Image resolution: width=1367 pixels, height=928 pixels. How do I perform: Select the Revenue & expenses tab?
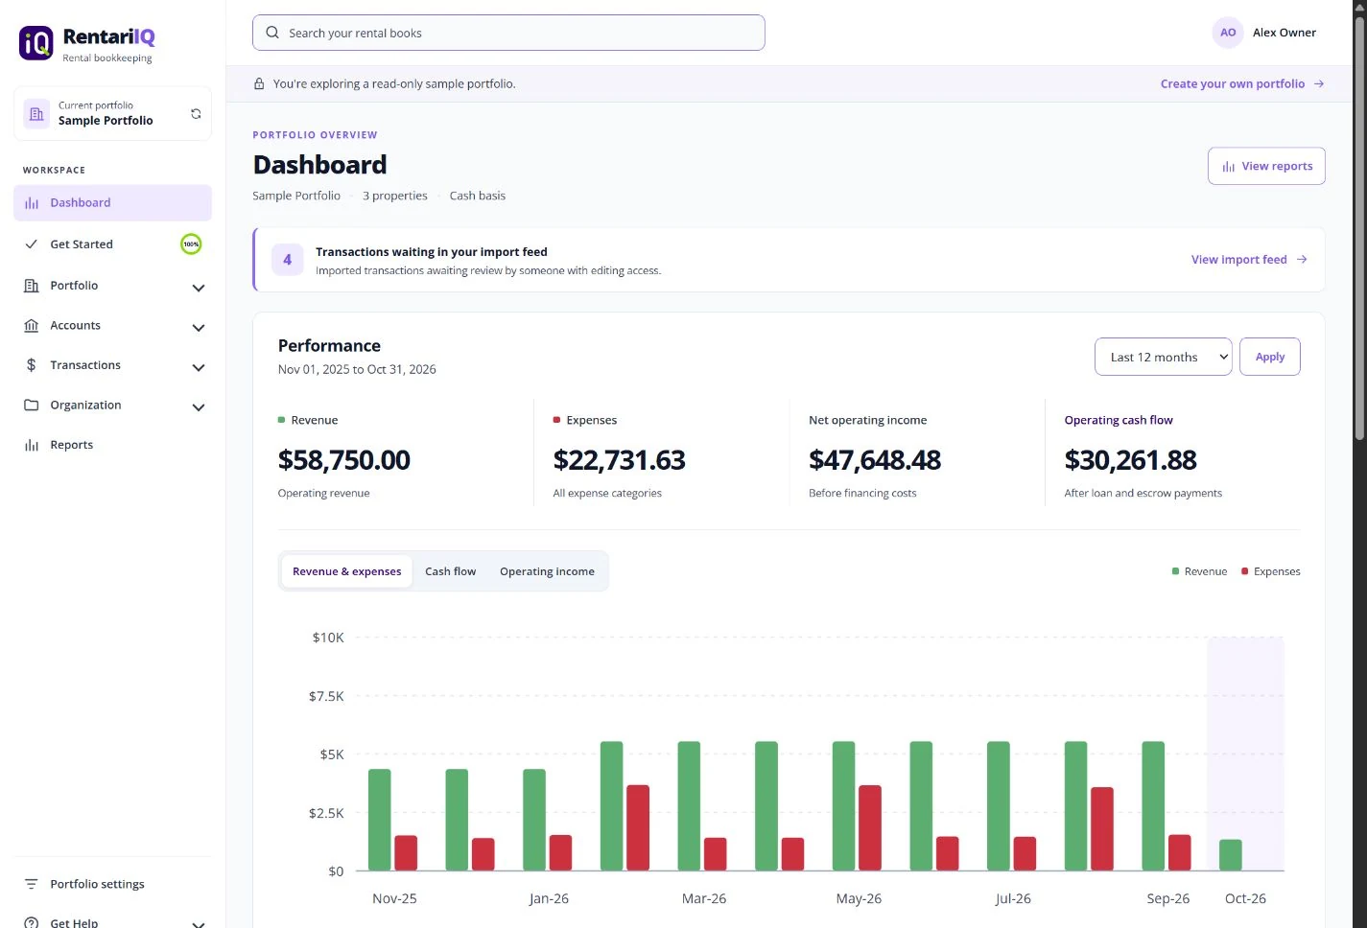pos(347,571)
